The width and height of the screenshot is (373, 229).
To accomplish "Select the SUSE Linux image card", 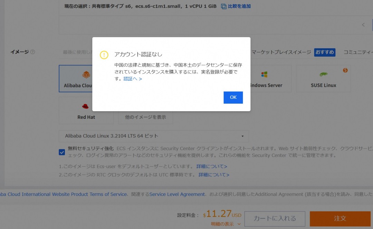I will 323,79.
